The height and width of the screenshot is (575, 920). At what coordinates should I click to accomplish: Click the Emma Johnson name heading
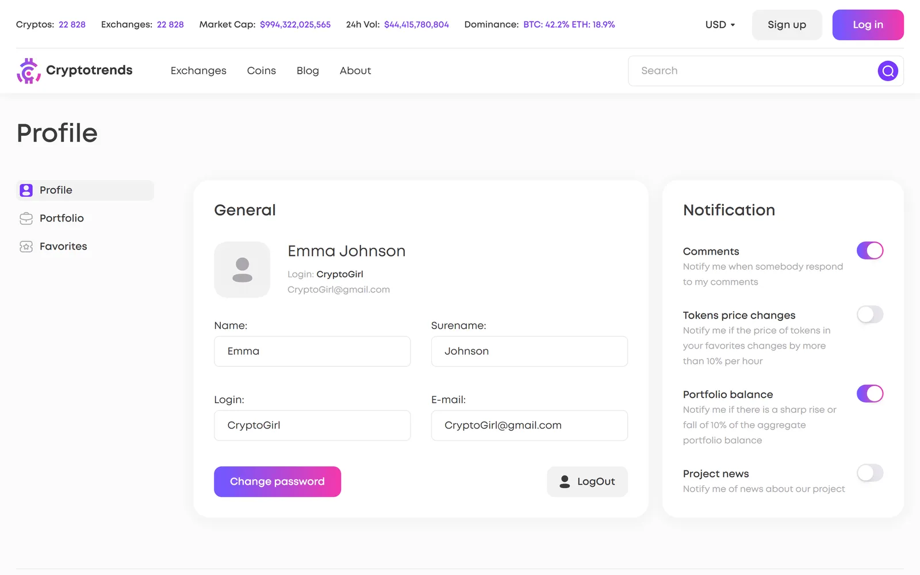tap(347, 251)
